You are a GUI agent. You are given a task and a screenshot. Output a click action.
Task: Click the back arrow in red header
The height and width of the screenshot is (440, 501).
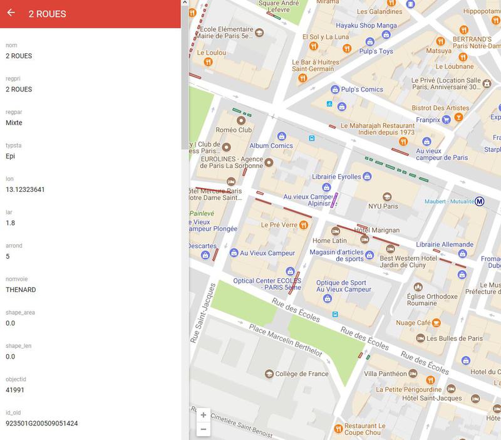point(11,13)
